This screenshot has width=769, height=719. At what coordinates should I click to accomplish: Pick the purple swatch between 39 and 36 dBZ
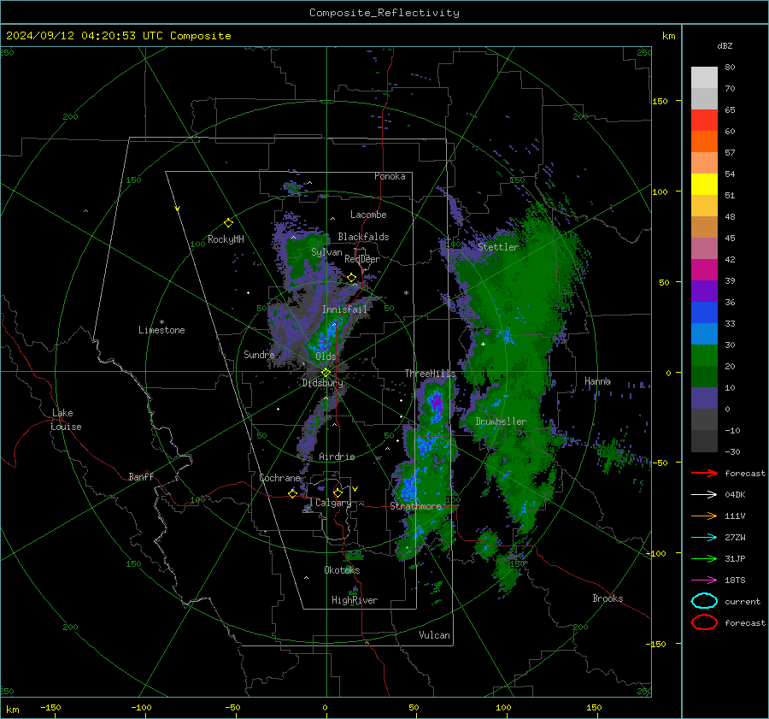704,291
